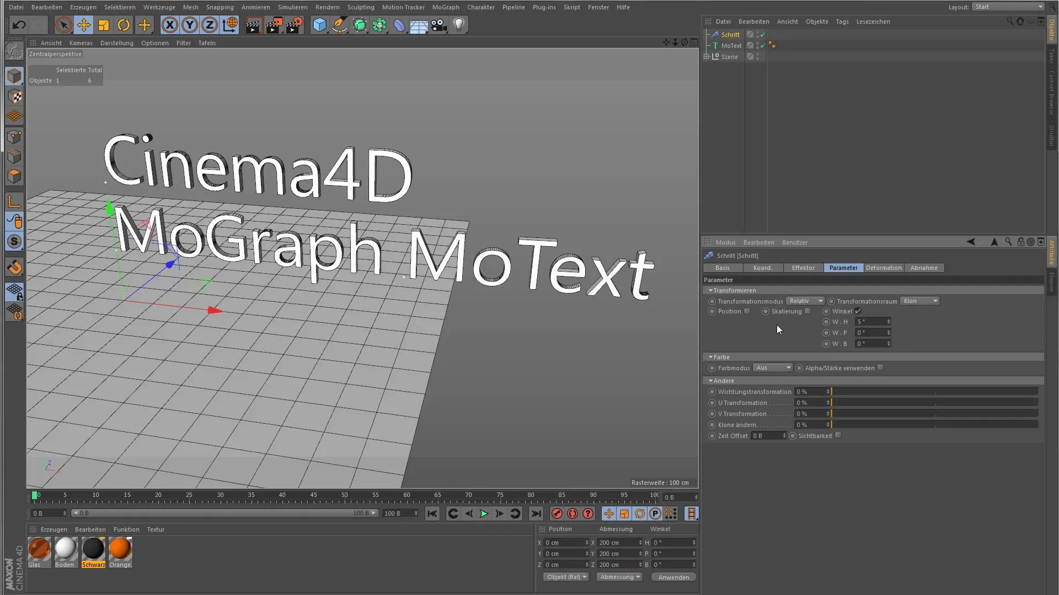Enable axis mode L icon
The height and width of the screenshot is (595, 1059).
(15, 202)
